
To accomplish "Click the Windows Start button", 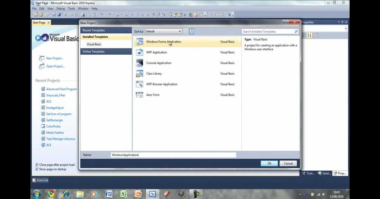I will (36, 194).
